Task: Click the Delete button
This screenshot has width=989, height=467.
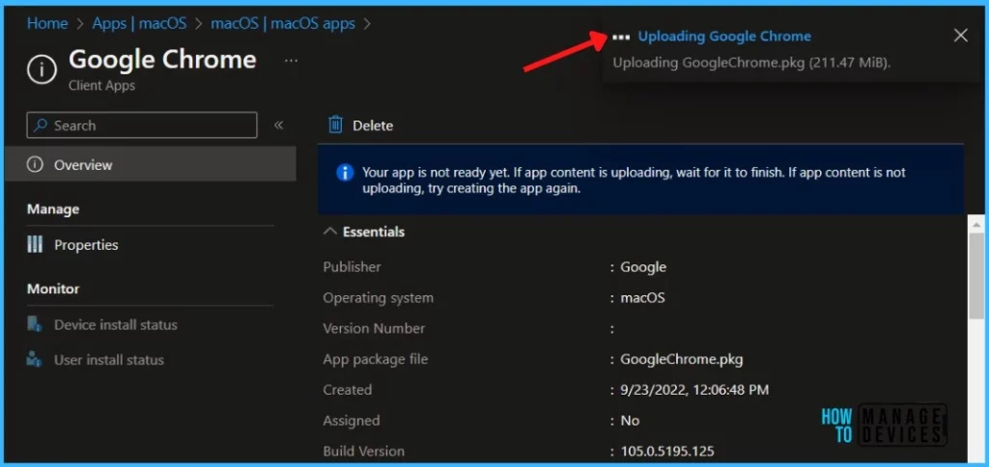Action: pos(361,124)
